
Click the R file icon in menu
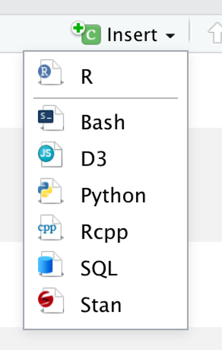[x=51, y=72]
